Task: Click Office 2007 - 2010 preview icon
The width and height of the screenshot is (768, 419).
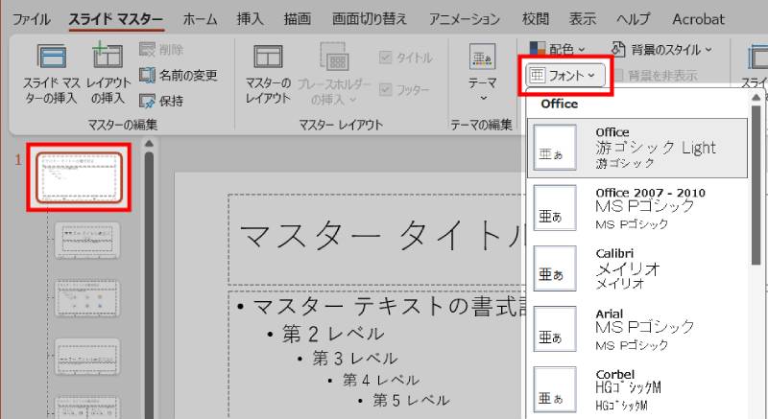Action: click(555, 208)
